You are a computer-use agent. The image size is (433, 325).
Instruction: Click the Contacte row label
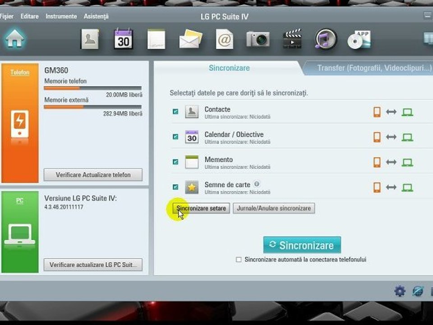pyautogui.click(x=217, y=109)
